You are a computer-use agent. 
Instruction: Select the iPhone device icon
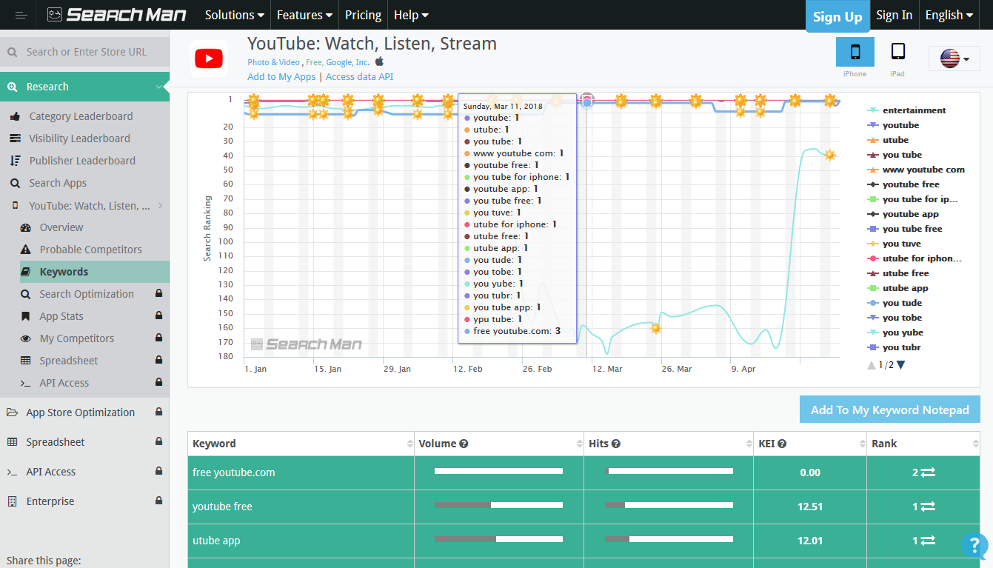[855, 52]
